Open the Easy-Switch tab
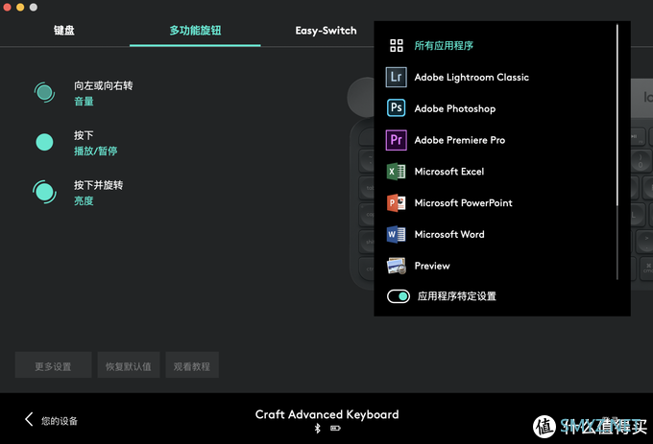 326,31
